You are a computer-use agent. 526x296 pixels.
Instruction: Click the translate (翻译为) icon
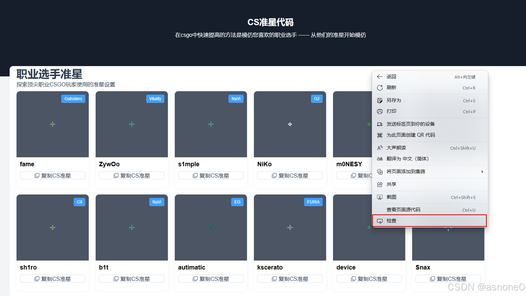pos(380,159)
